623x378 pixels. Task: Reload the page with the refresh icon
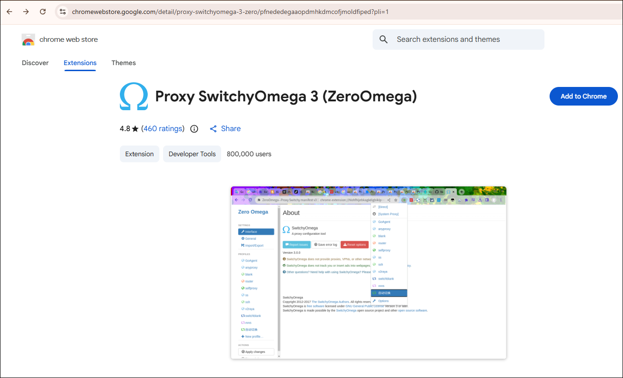[x=43, y=12]
